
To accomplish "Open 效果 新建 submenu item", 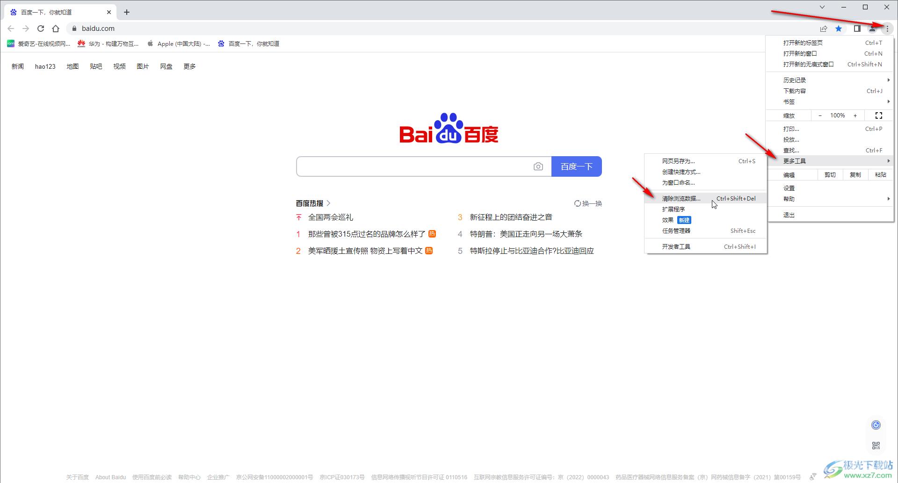I will pos(706,220).
